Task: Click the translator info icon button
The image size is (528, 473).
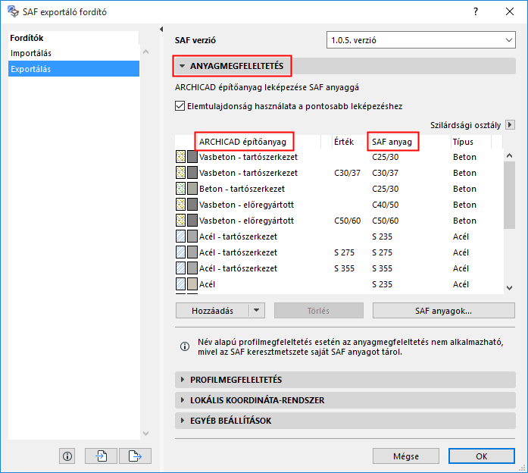Action: coord(67,456)
